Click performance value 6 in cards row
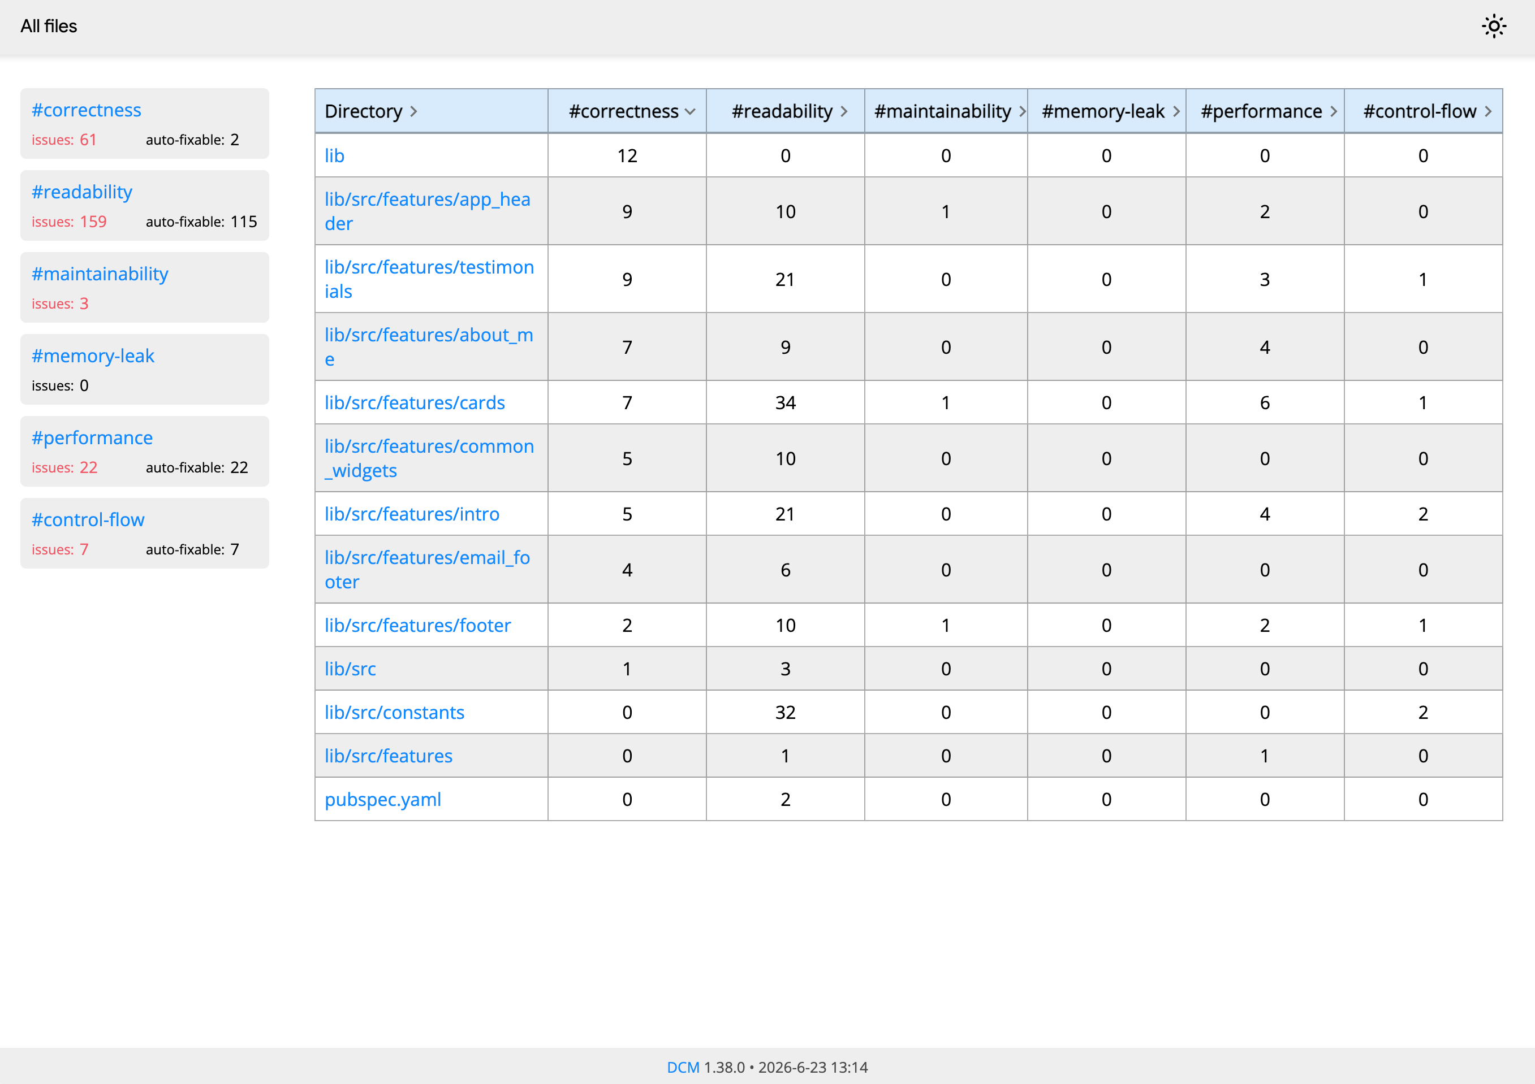 (1265, 403)
